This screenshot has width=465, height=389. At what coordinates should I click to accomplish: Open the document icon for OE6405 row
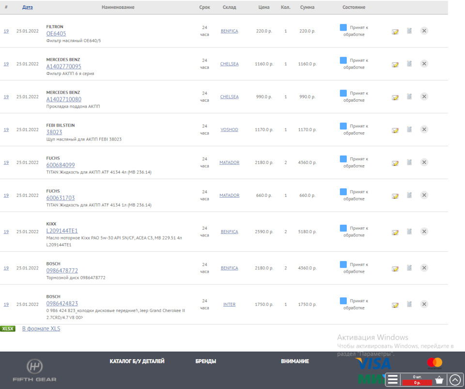409,31
